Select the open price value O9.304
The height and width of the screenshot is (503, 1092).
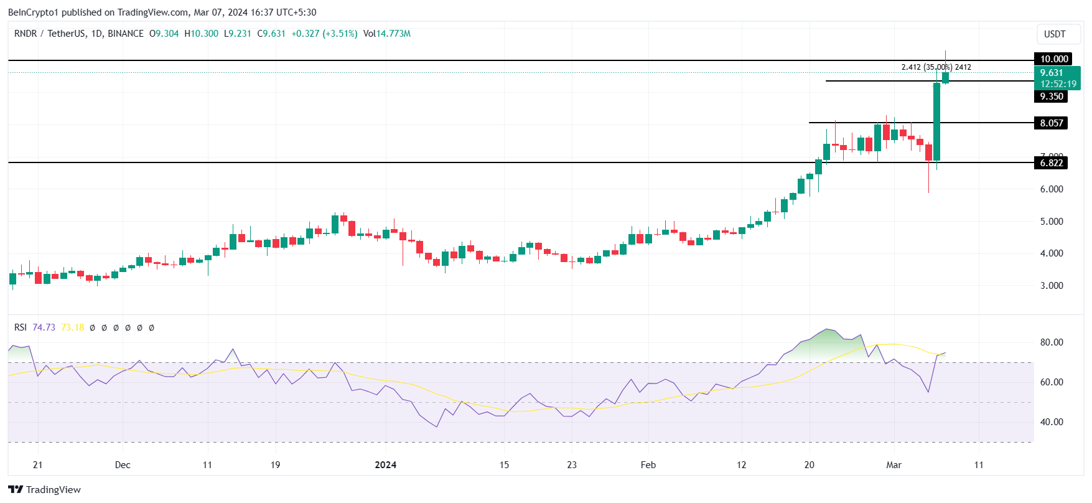pos(164,34)
